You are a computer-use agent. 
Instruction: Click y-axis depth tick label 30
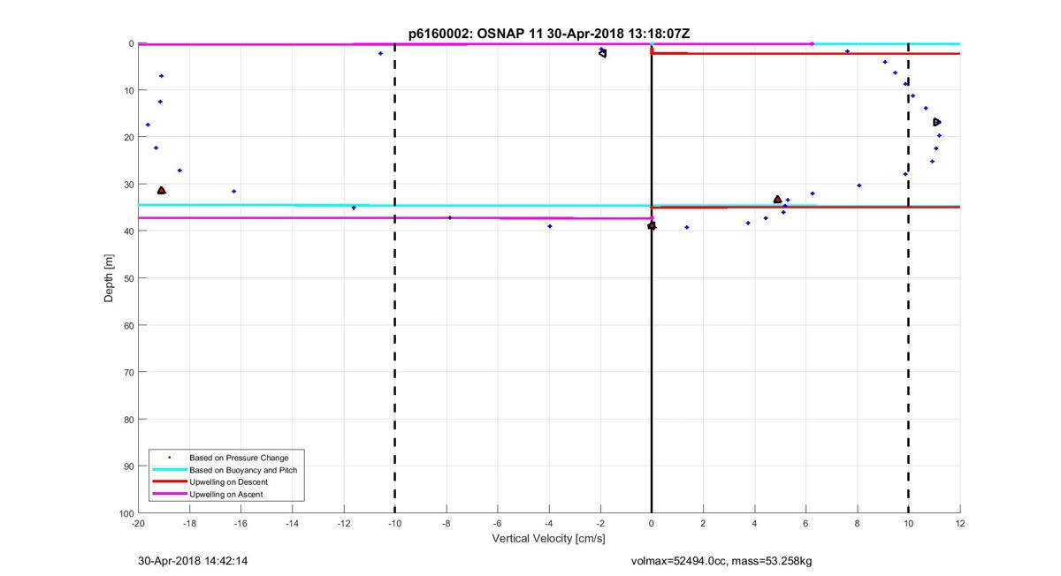click(127, 185)
